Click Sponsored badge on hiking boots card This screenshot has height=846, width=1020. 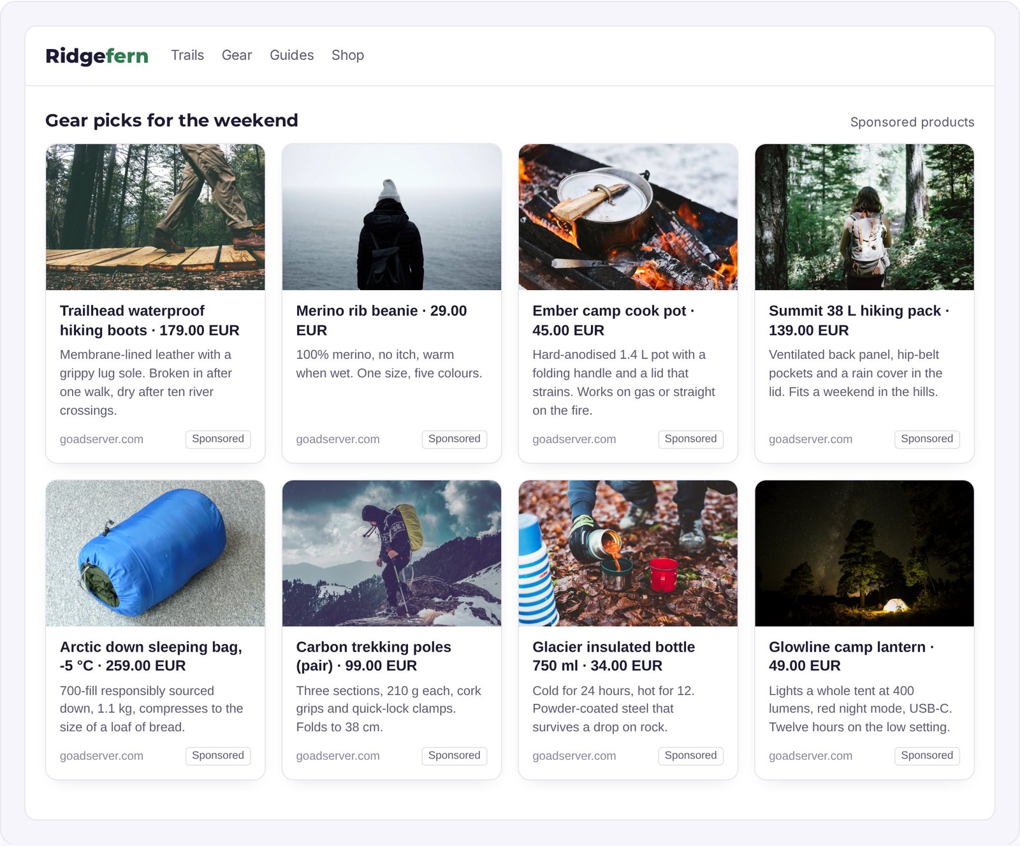tap(218, 439)
